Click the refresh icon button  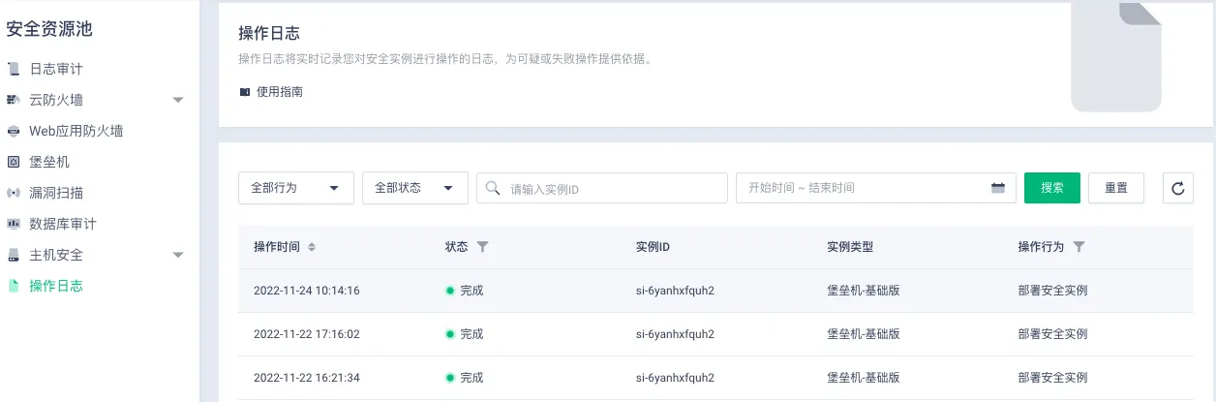(1177, 188)
